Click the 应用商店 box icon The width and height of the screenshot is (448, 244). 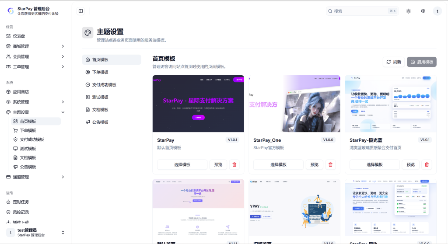click(8, 92)
